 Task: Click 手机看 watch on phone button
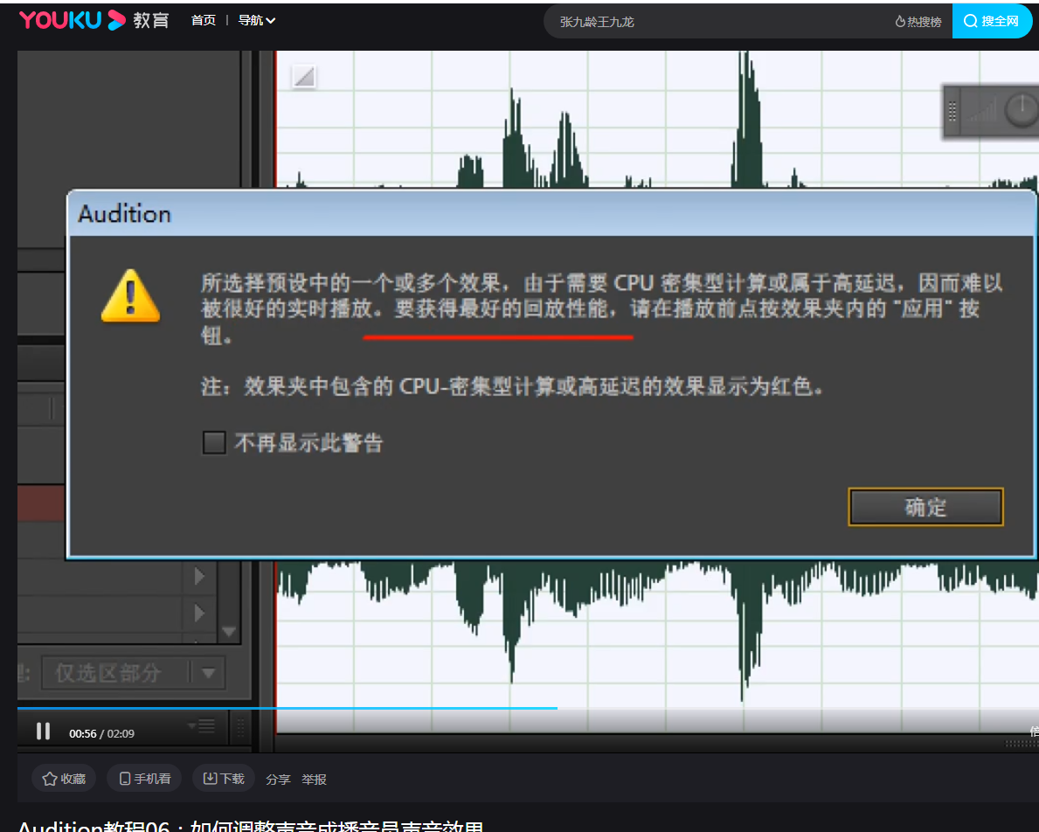pos(144,779)
